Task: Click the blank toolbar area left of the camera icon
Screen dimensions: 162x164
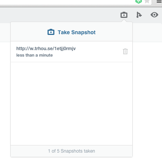Action: pyautogui.click(x=60, y=15)
